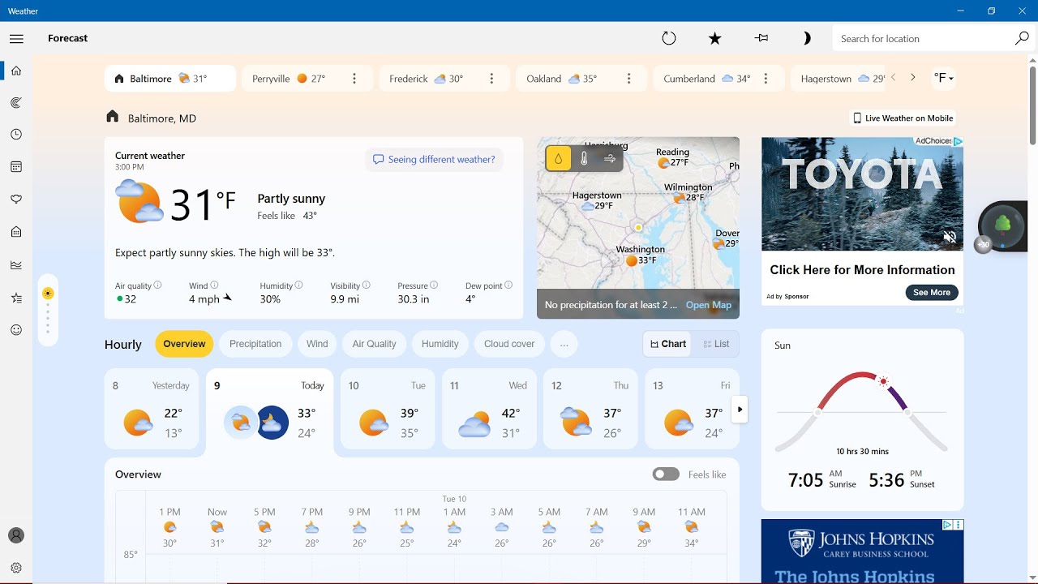Open the Johns Hopkins ad banner
This screenshot has width=1038, height=584.
coord(862,552)
